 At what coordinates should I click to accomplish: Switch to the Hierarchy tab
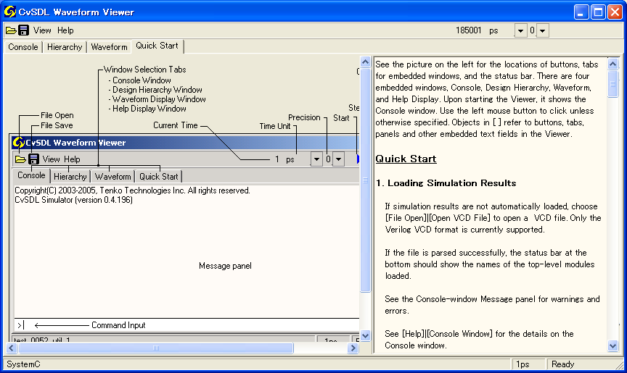click(65, 47)
